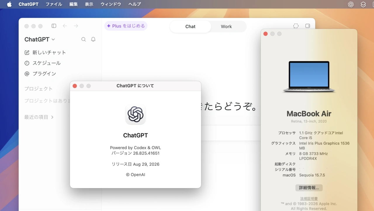Open the ファイル menu

[x=54, y=4]
